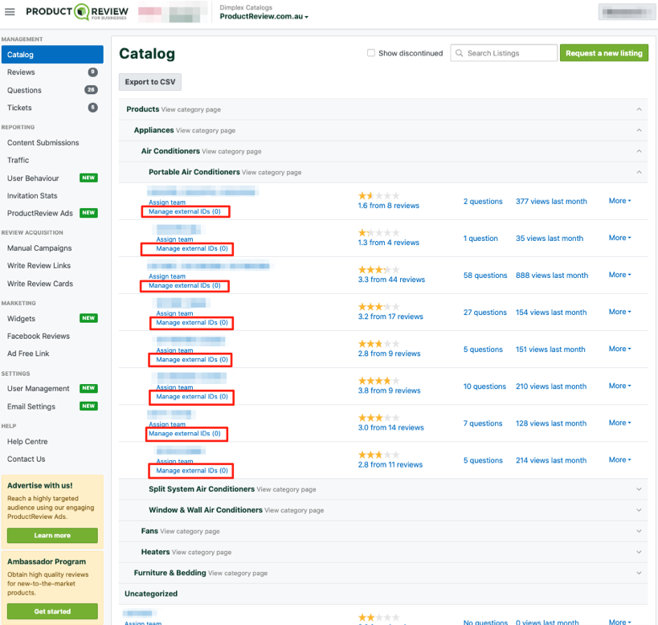Open More menu for 888 views row
Screen dimensions: 658x625
[619, 275]
